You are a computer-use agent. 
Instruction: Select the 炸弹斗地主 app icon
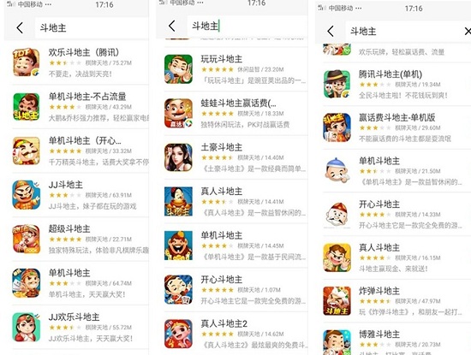(x=337, y=301)
